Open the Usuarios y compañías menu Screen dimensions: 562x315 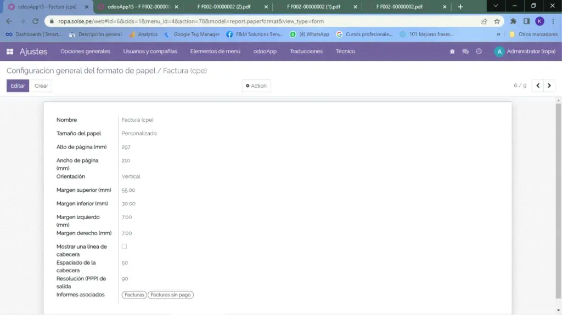coord(150,51)
